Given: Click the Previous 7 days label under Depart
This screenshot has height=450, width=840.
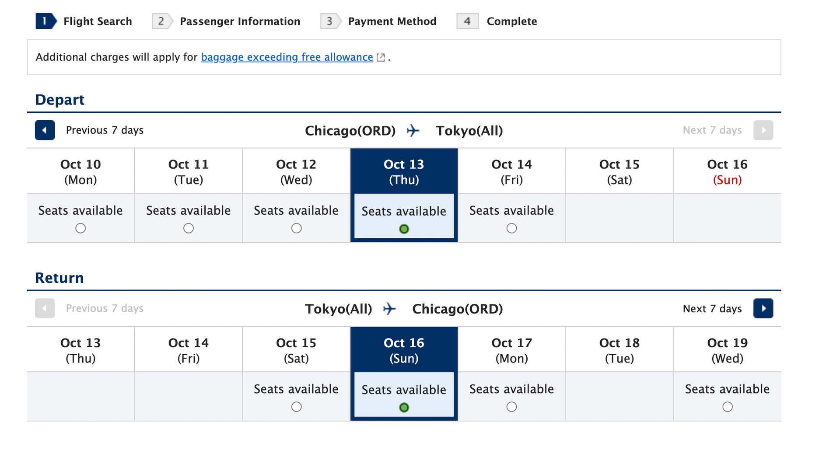Looking at the screenshot, I should click(x=105, y=130).
